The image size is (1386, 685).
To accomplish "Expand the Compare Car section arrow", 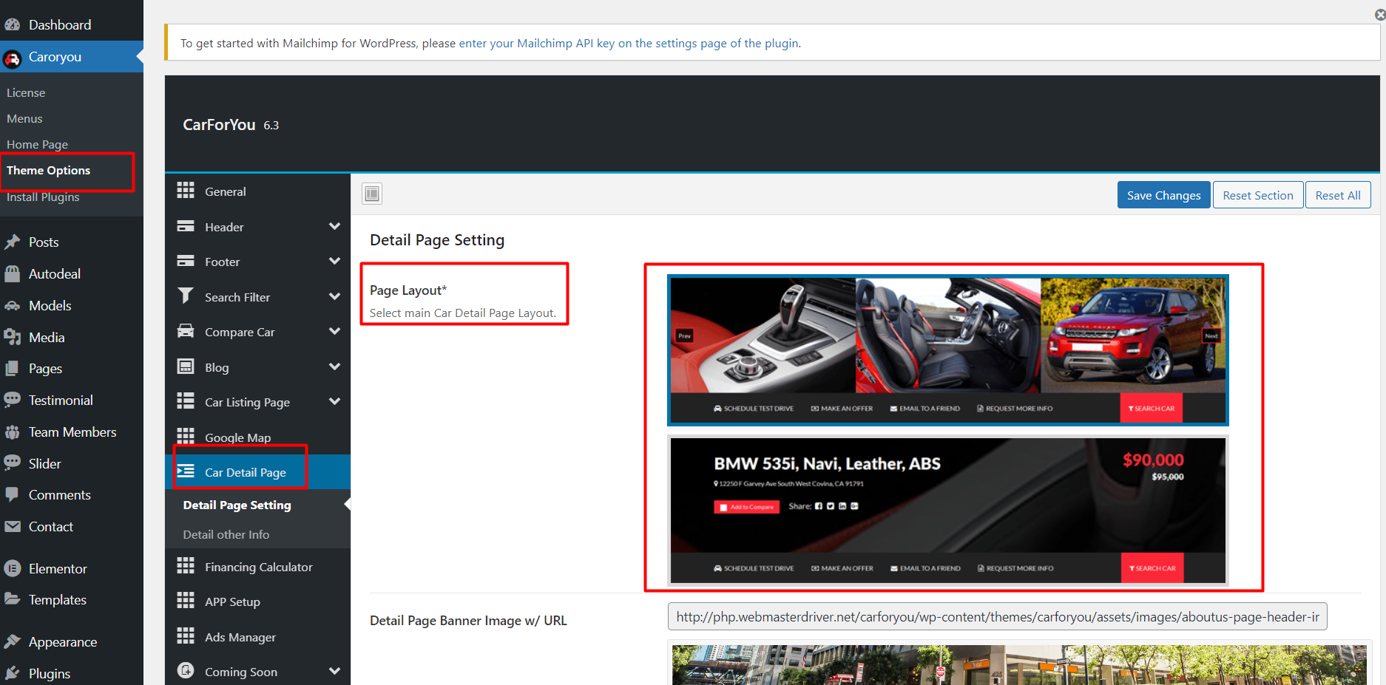I will [x=334, y=331].
